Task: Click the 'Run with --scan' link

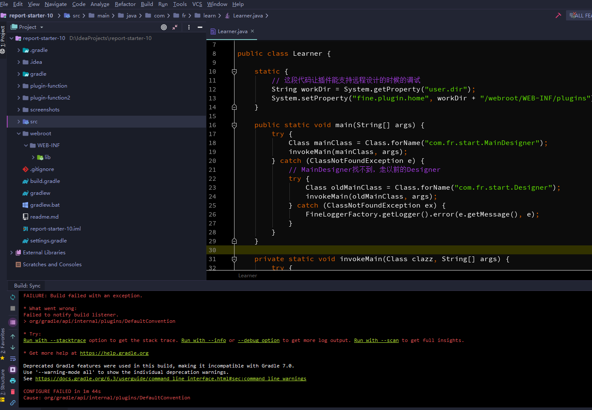Action: point(376,340)
